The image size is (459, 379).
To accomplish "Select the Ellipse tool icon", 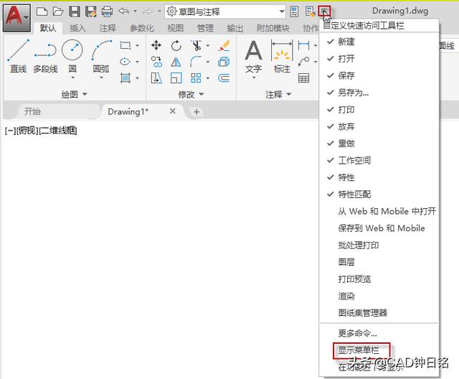I will coord(125,62).
